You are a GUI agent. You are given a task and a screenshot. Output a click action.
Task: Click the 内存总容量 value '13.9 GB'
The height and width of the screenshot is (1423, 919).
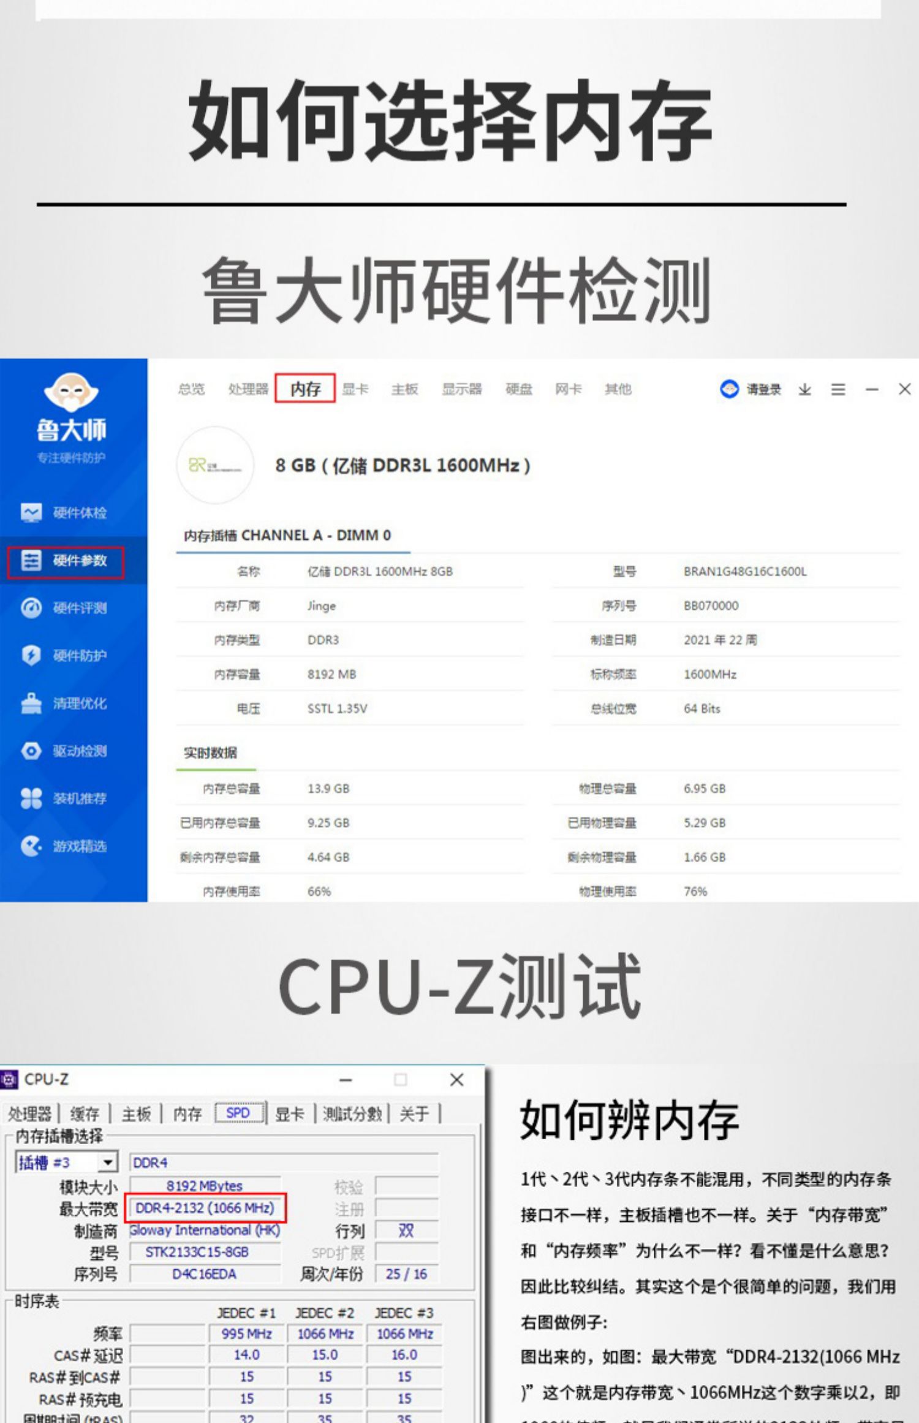tap(328, 788)
